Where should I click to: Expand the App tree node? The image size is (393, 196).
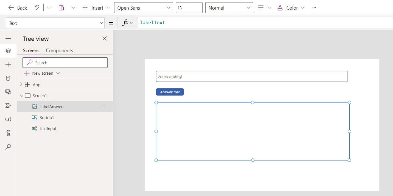pos(21,85)
